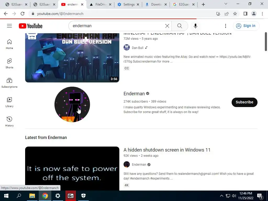Open the Enderman channel name link
This screenshot has height=201, width=268.
[x=134, y=94]
